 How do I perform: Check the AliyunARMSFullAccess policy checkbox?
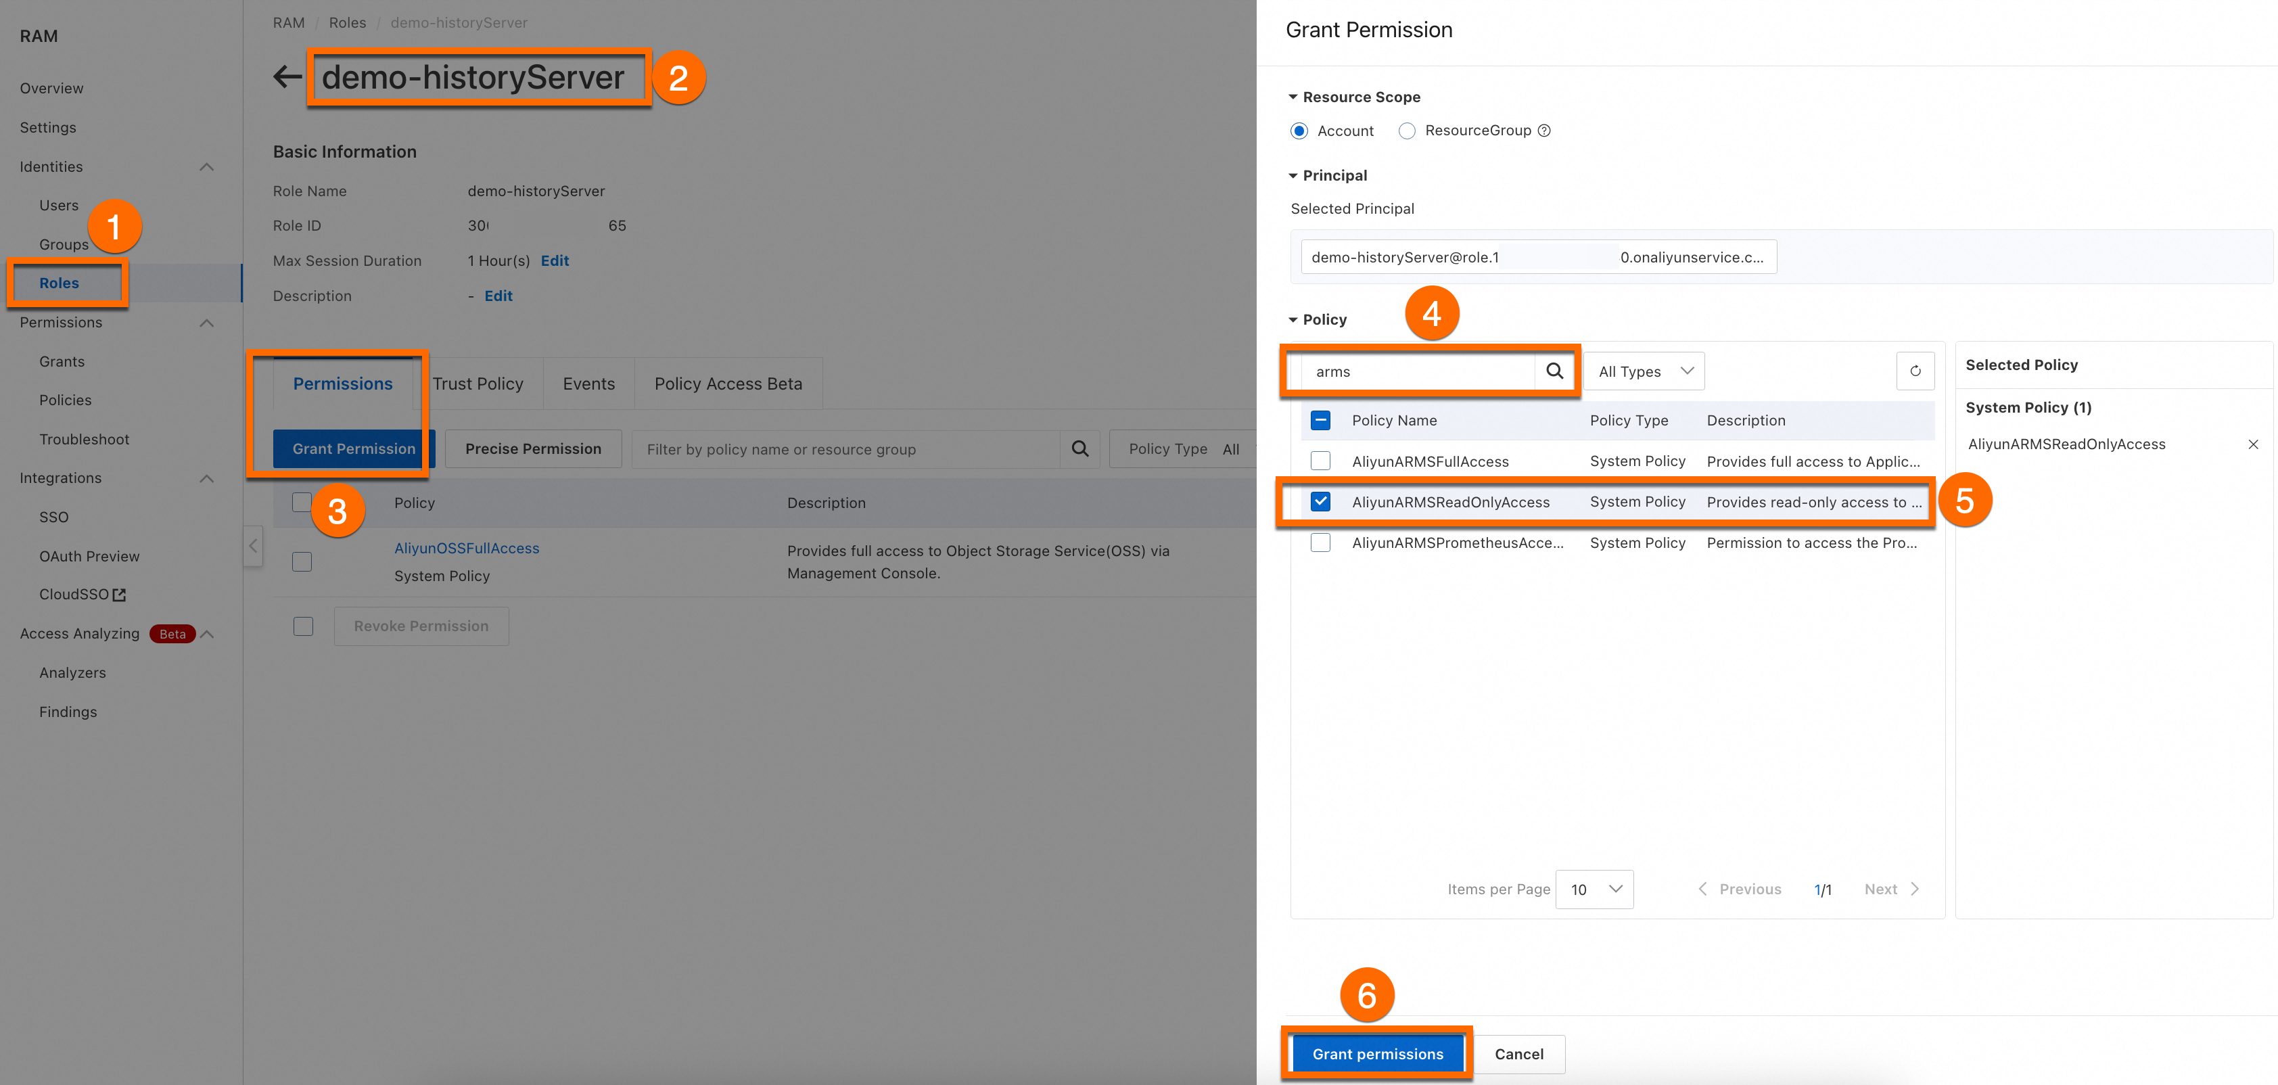tap(1320, 461)
